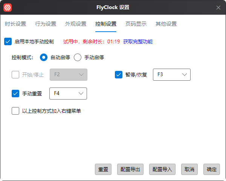226x181 pixels.
Task: Click the 配置导出 button
Action: click(130, 169)
